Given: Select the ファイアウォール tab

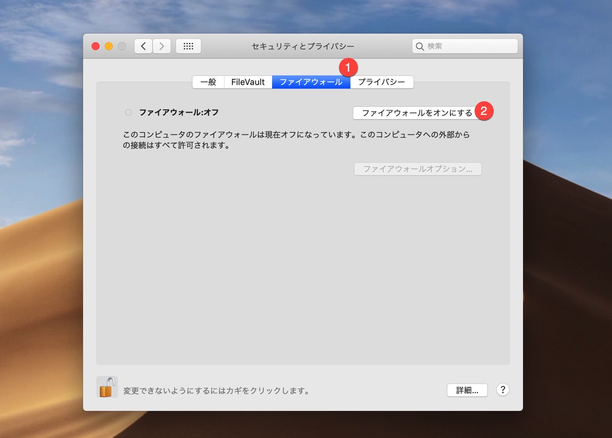Looking at the screenshot, I should click(x=311, y=82).
